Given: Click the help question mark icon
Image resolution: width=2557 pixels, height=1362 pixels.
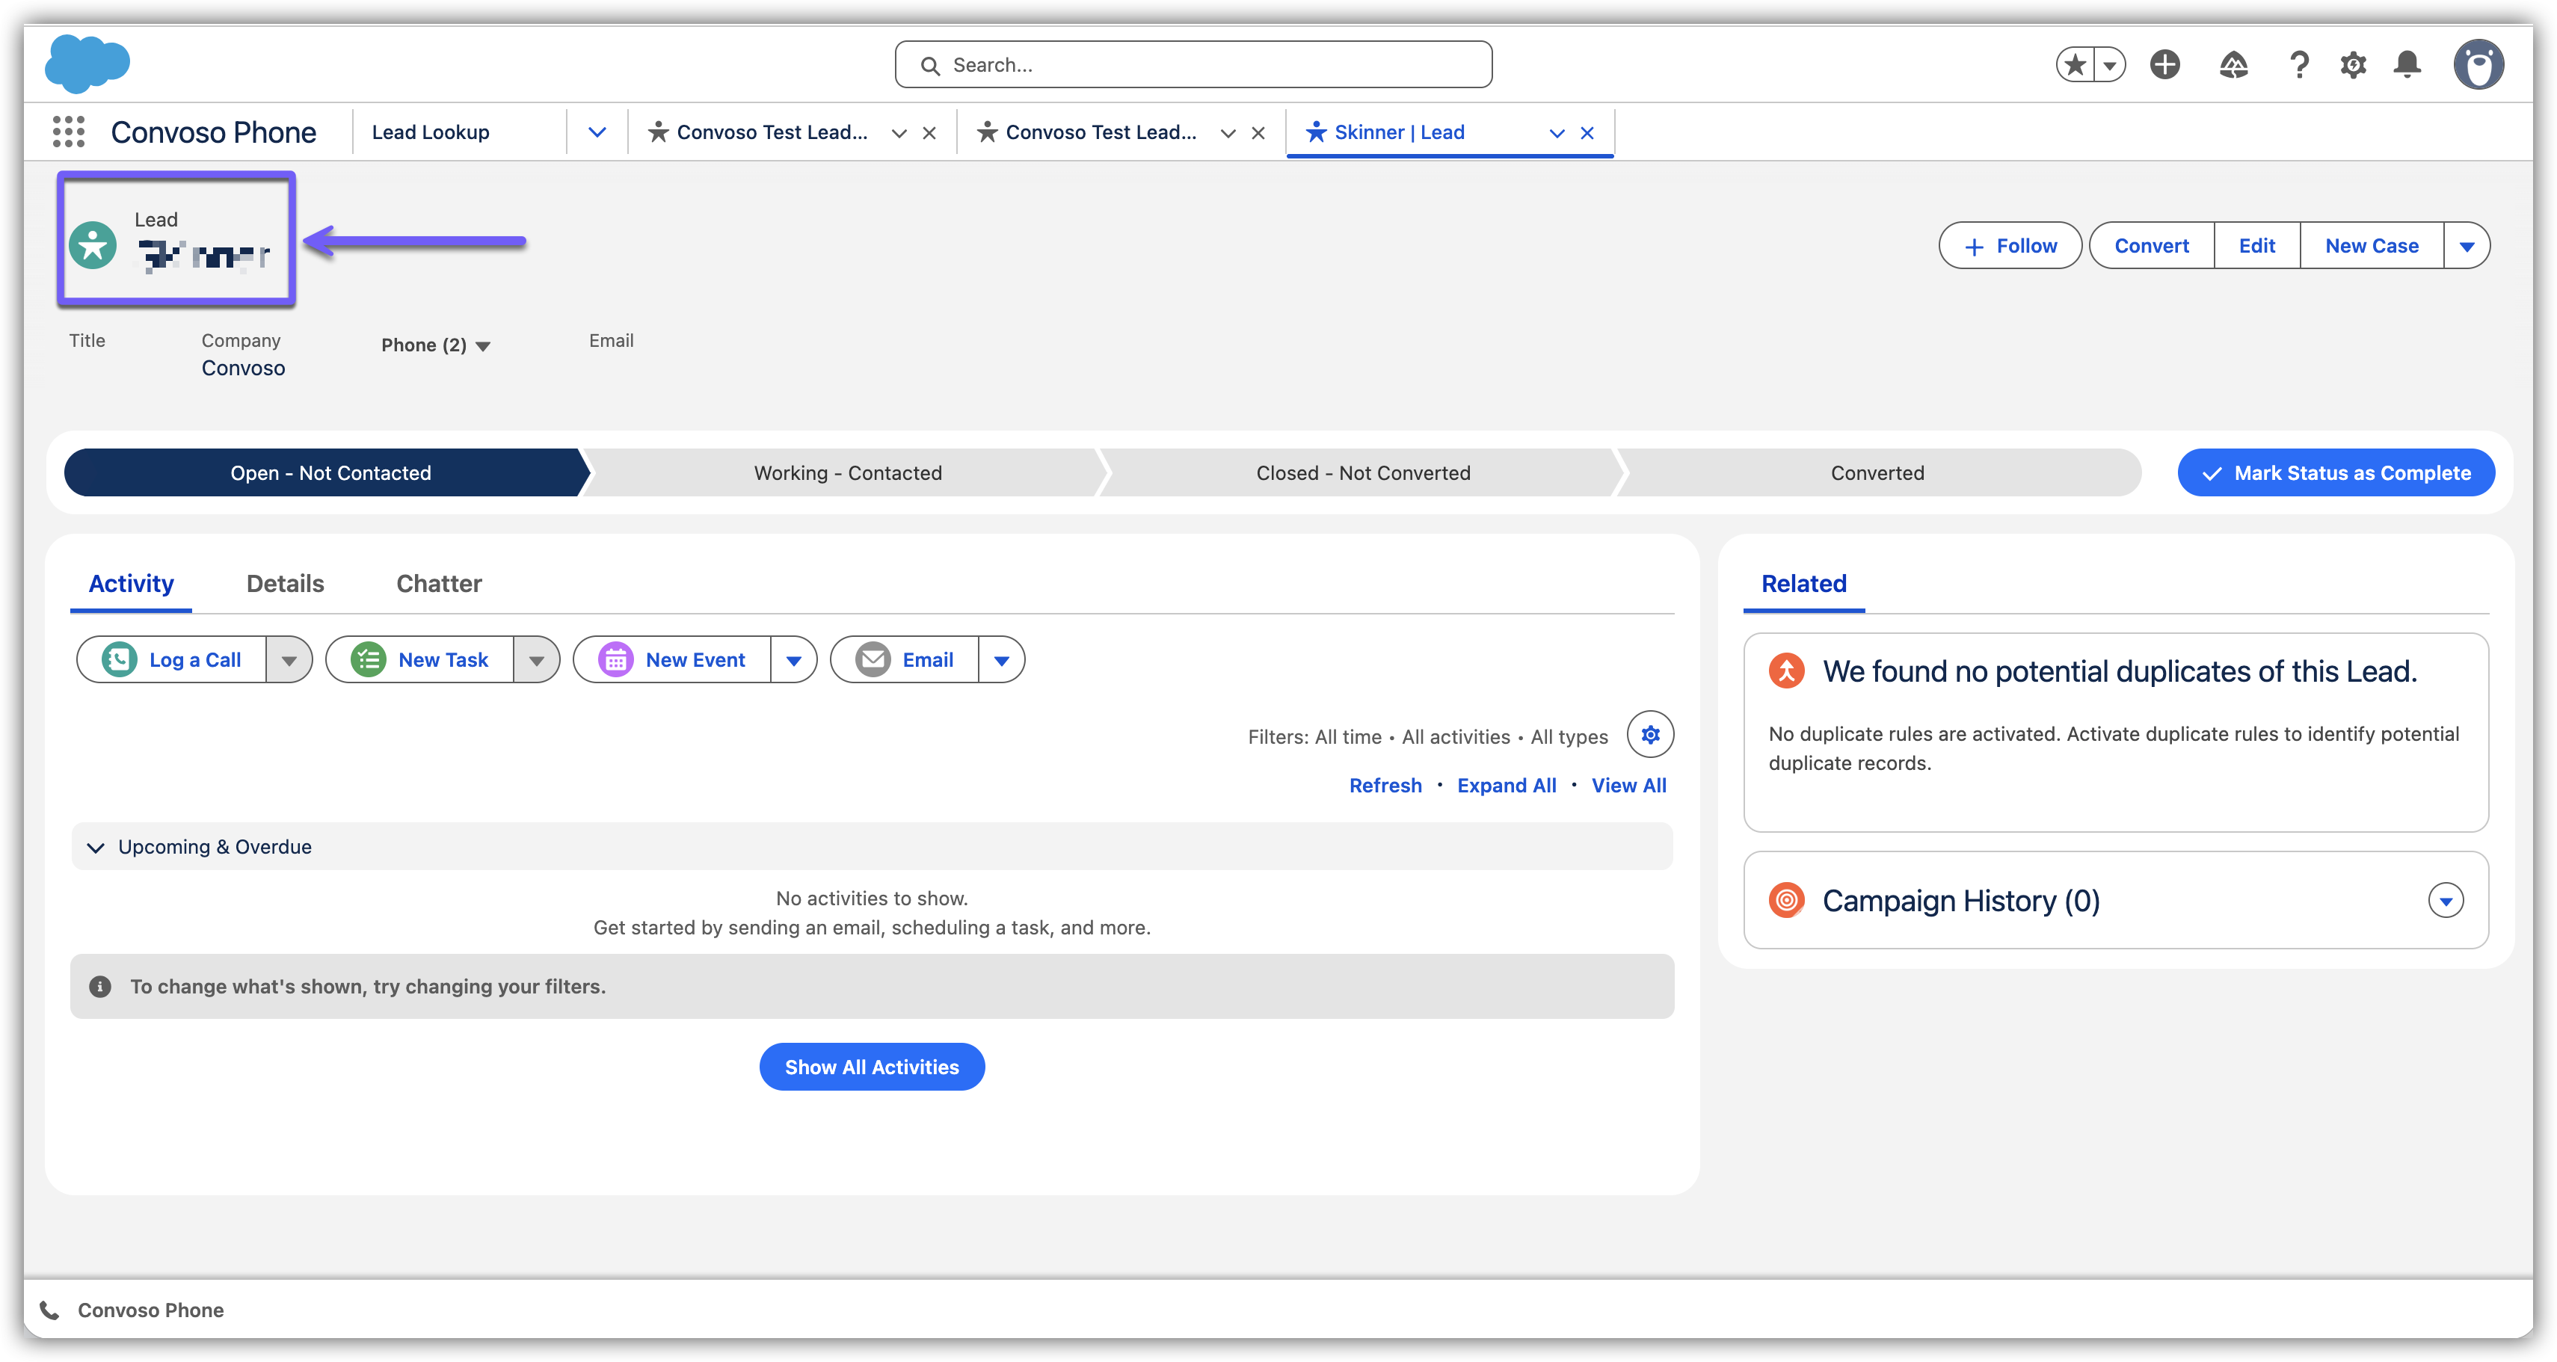Looking at the screenshot, I should point(2299,66).
